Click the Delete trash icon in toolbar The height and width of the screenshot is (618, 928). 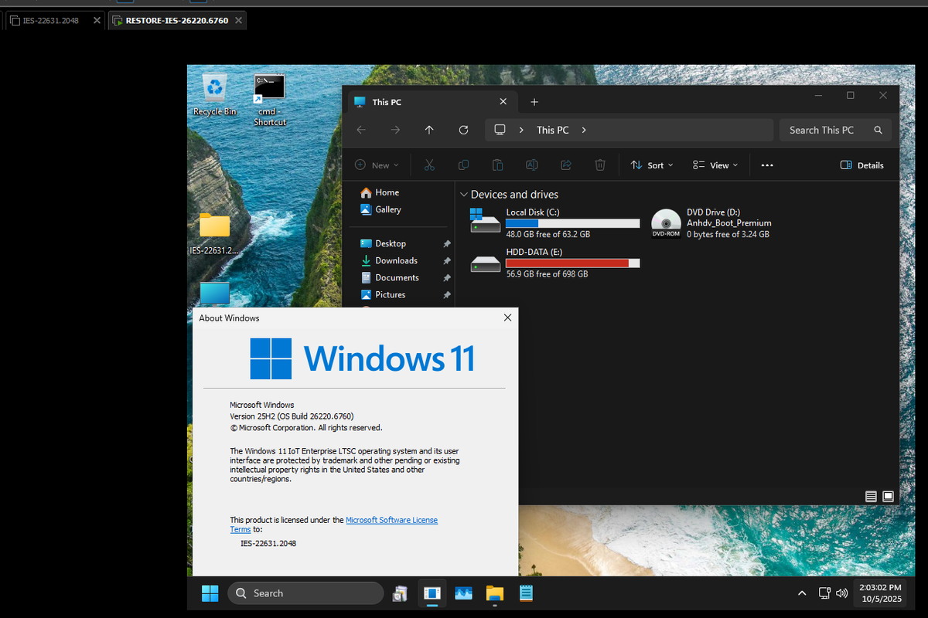pyautogui.click(x=599, y=165)
